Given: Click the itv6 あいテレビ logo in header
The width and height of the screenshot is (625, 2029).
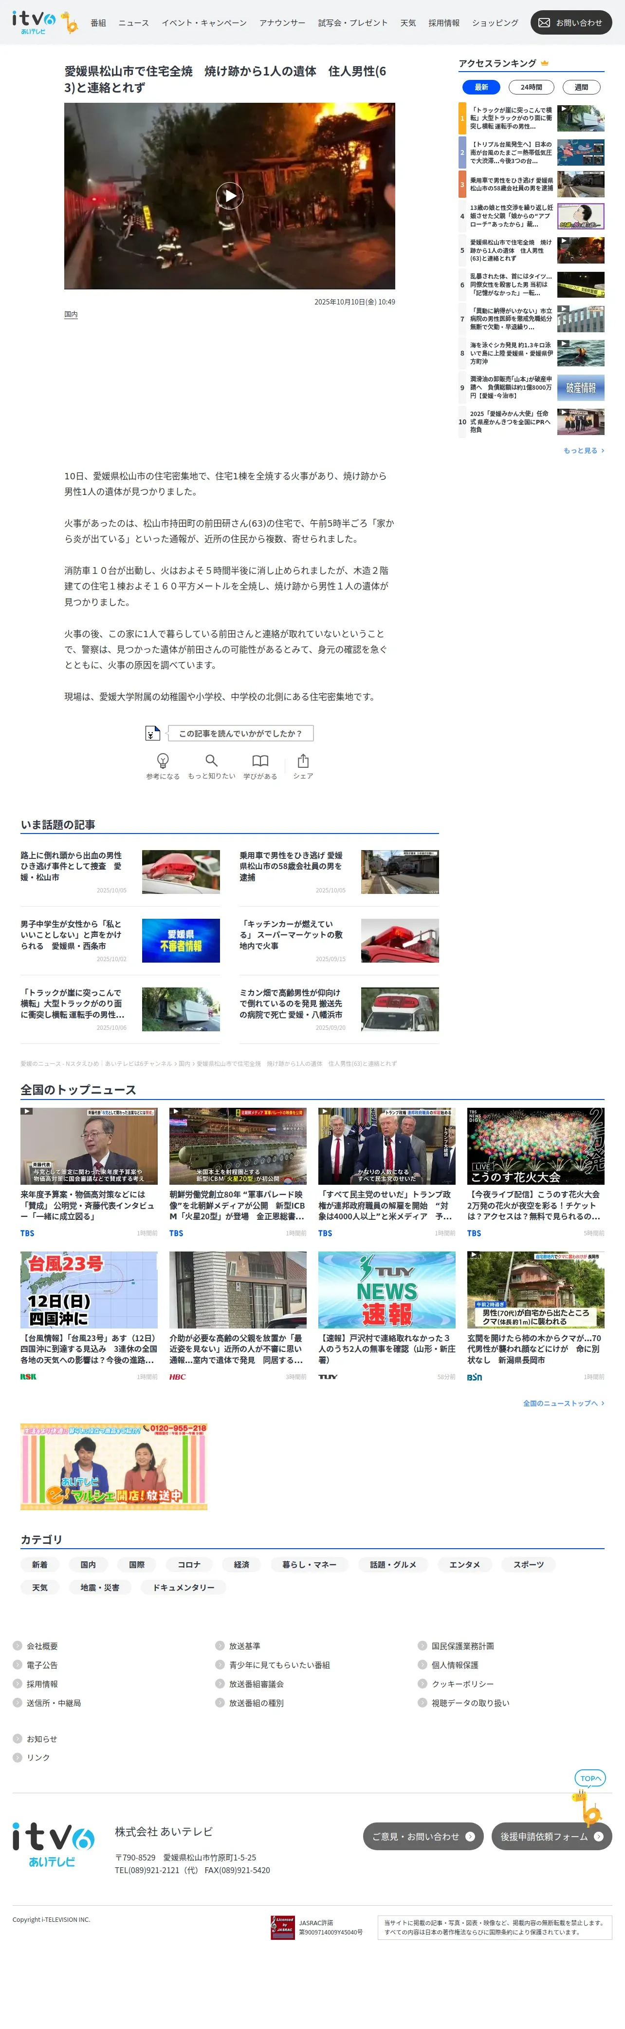Looking at the screenshot, I should [34, 22].
